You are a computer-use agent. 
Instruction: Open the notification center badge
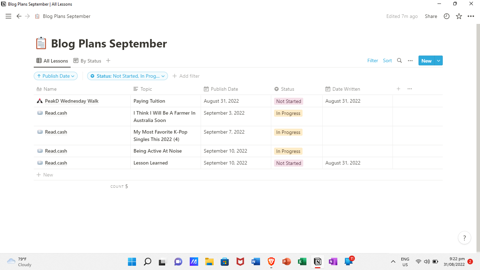click(x=470, y=262)
